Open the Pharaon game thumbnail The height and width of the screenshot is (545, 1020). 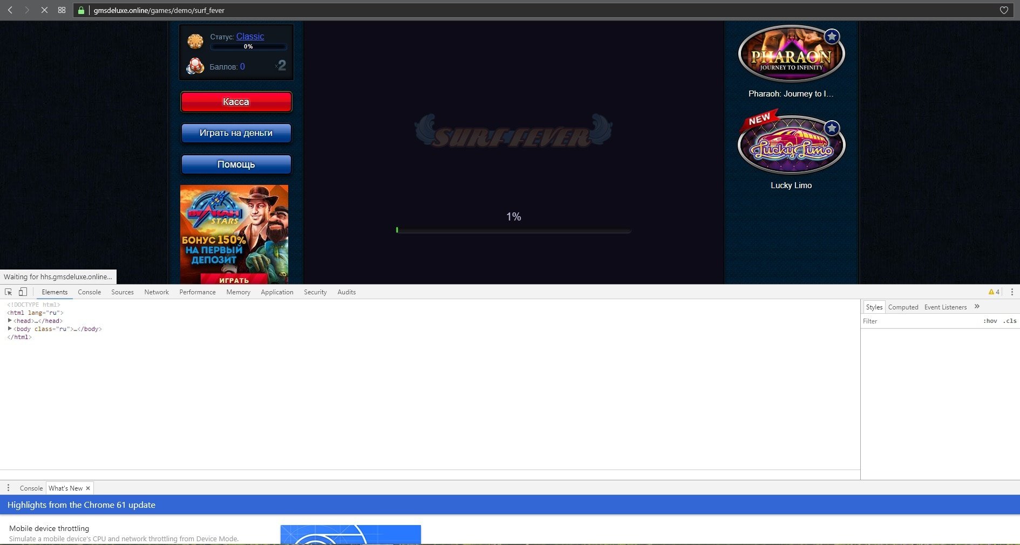pyautogui.click(x=791, y=54)
